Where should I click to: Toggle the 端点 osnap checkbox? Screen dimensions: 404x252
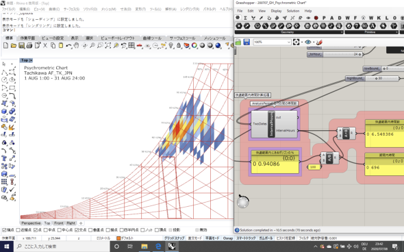tap(4, 230)
